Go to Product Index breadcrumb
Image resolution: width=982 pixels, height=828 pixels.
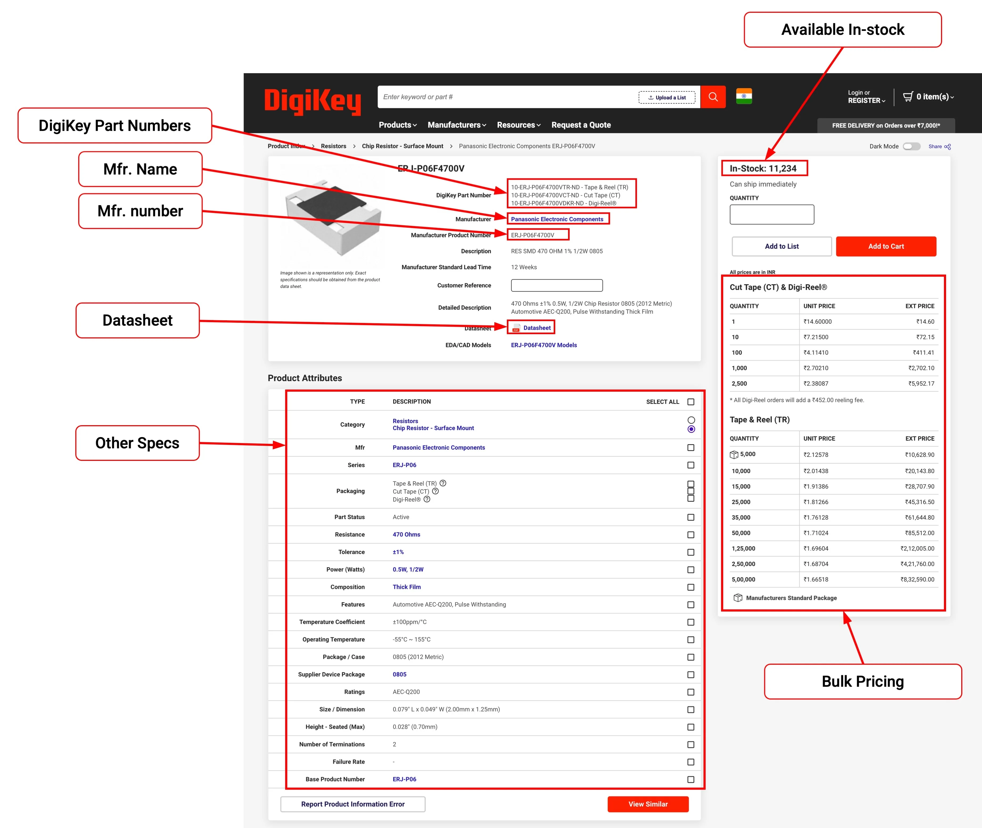click(286, 146)
